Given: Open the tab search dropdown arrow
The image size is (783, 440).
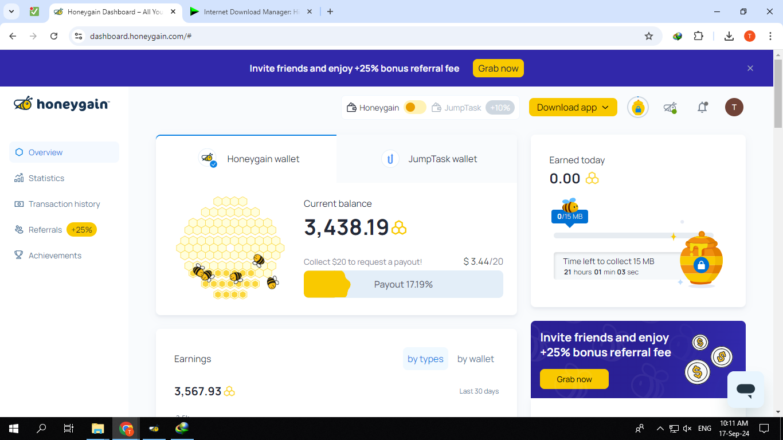Looking at the screenshot, I should coord(11,11).
